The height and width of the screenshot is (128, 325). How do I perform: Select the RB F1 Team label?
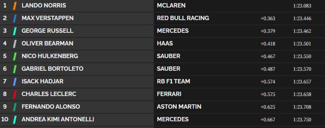(x=173, y=81)
